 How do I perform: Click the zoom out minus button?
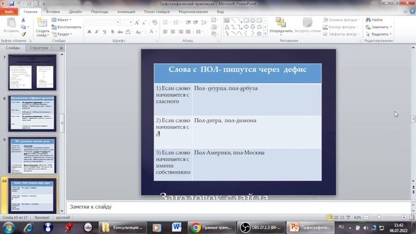click(367, 217)
